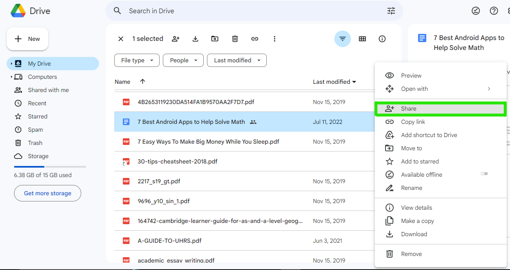The height and width of the screenshot is (270, 510).
Task: Click the New button
Action: 28,39
